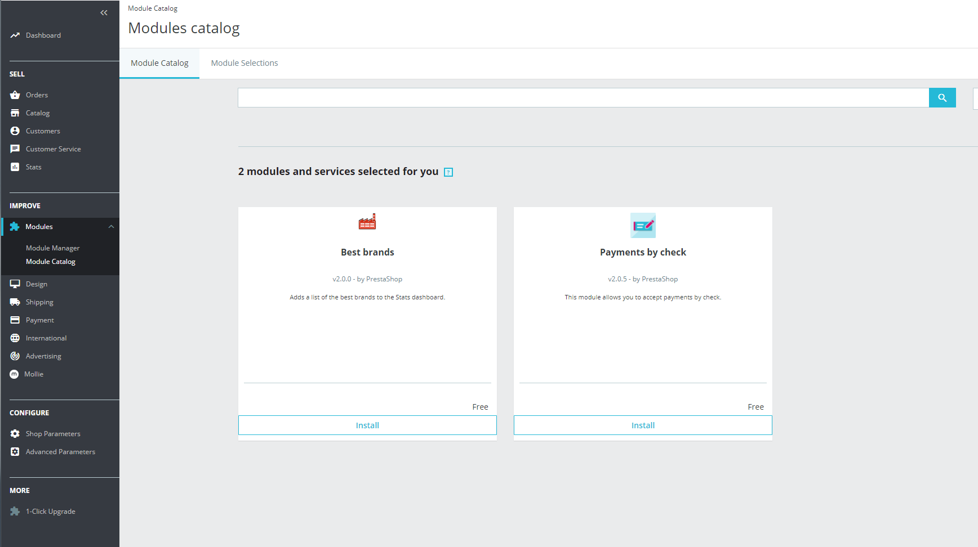Switch to the Module Selections tab

[x=244, y=63]
